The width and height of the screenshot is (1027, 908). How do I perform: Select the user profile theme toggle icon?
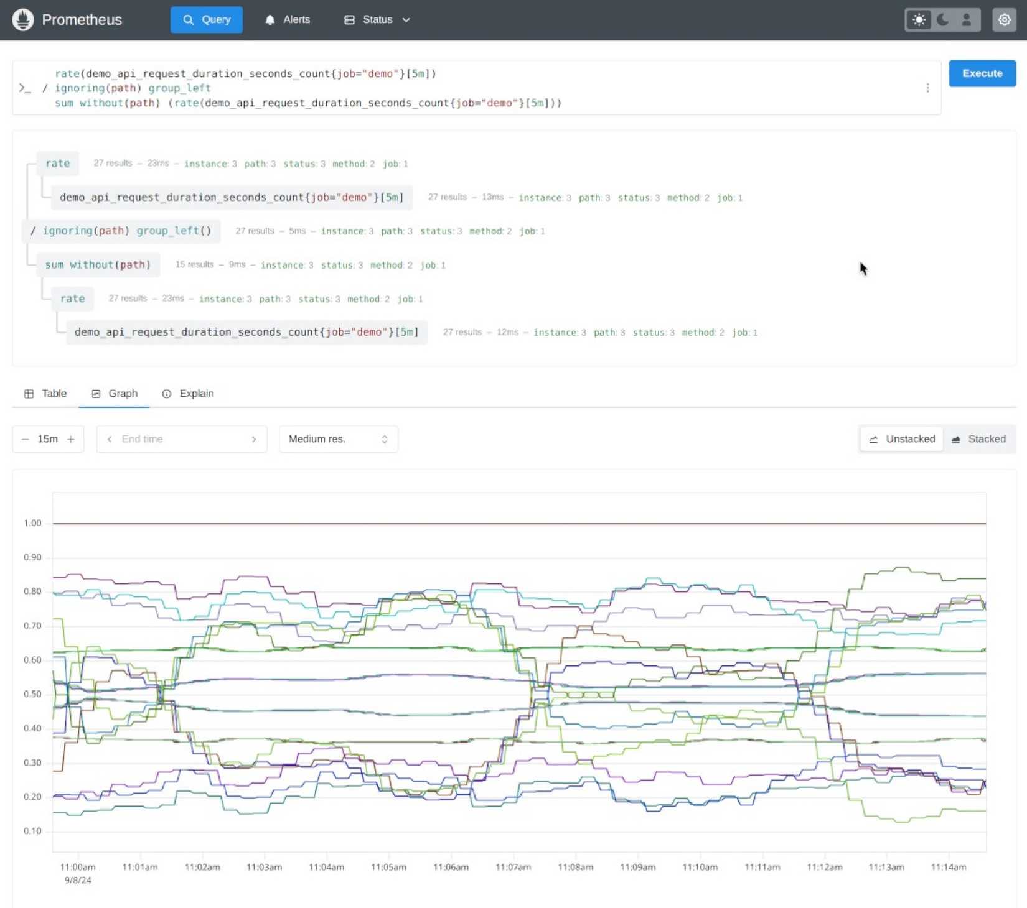(x=966, y=19)
